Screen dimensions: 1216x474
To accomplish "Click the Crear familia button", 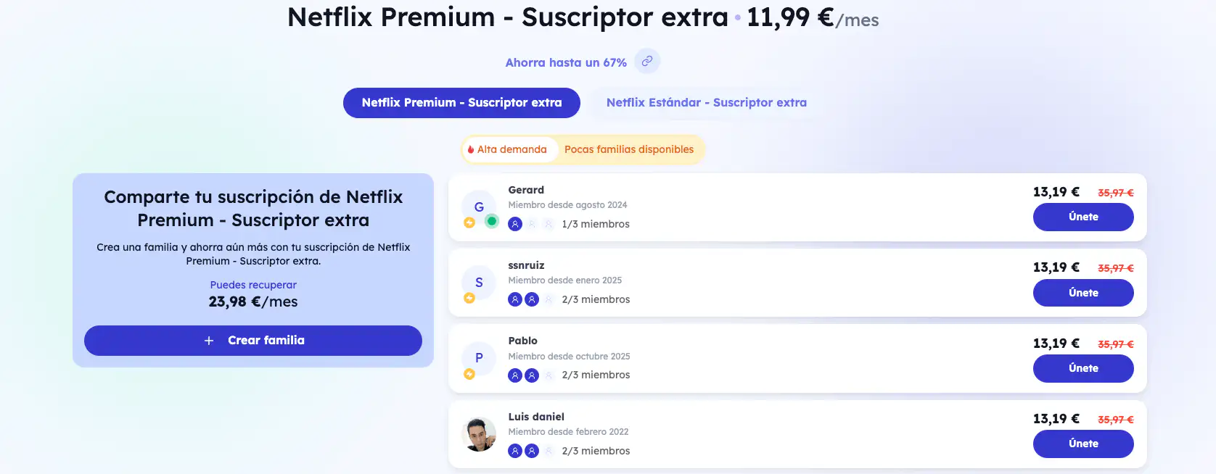I will pyautogui.click(x=253, y=340).
